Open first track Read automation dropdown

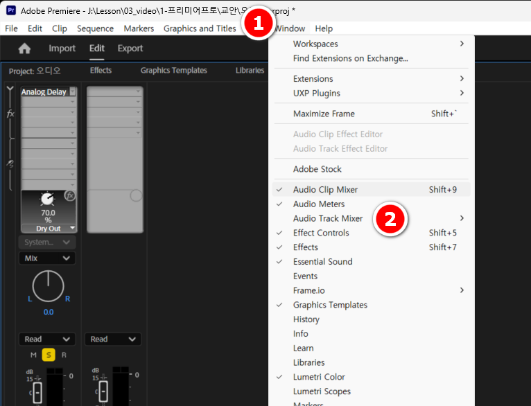coord(47,339)
